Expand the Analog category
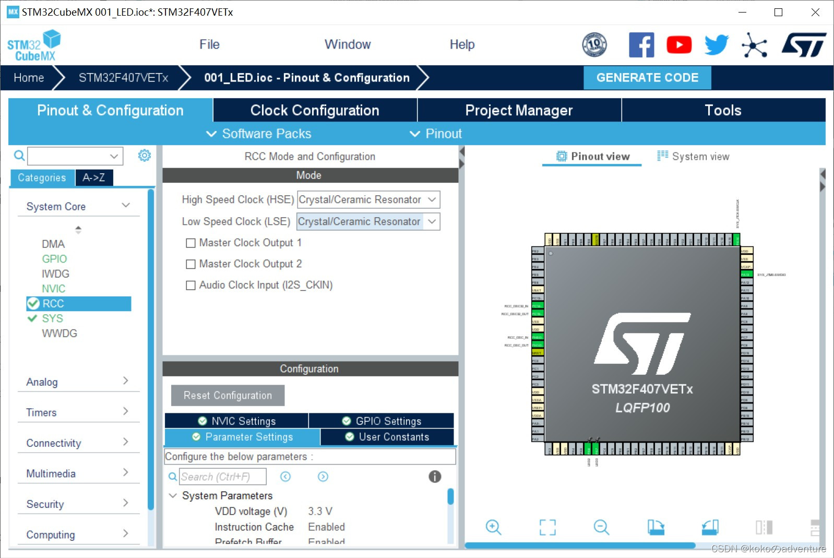This screenshot has width=834, height=558. point(126,381)
